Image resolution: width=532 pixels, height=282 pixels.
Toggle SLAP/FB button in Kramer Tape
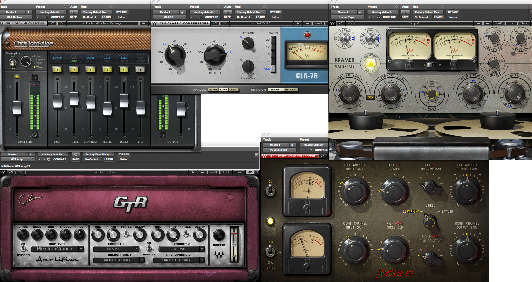513,53
